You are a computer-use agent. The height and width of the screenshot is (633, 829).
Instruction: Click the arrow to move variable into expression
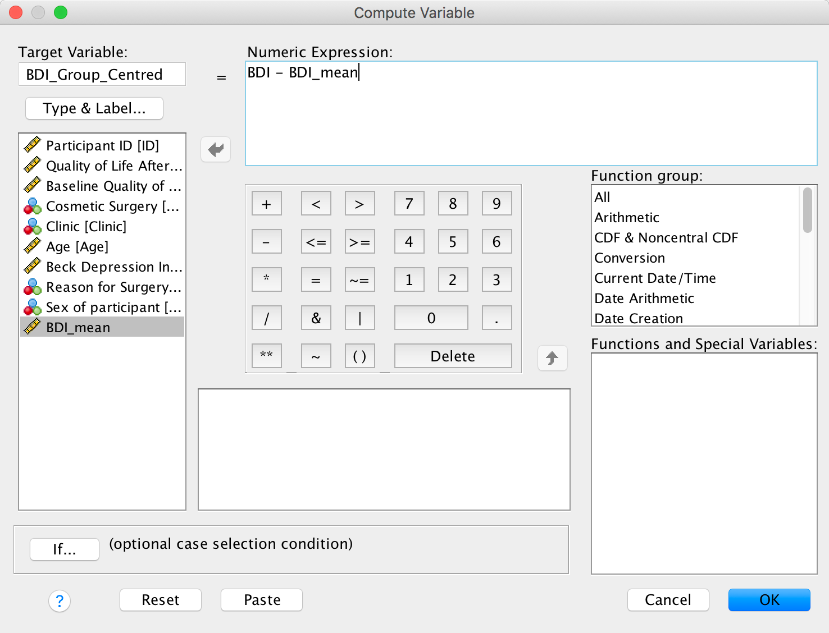click(x=216, y=149)
